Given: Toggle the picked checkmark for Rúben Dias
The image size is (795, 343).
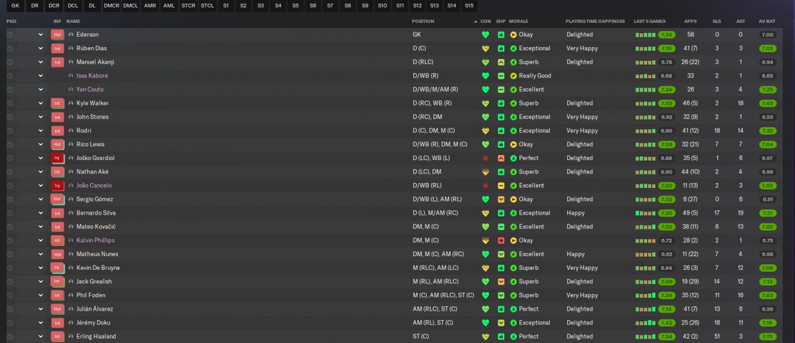Looking at the screenshot, I should click(x=10, y=48).
